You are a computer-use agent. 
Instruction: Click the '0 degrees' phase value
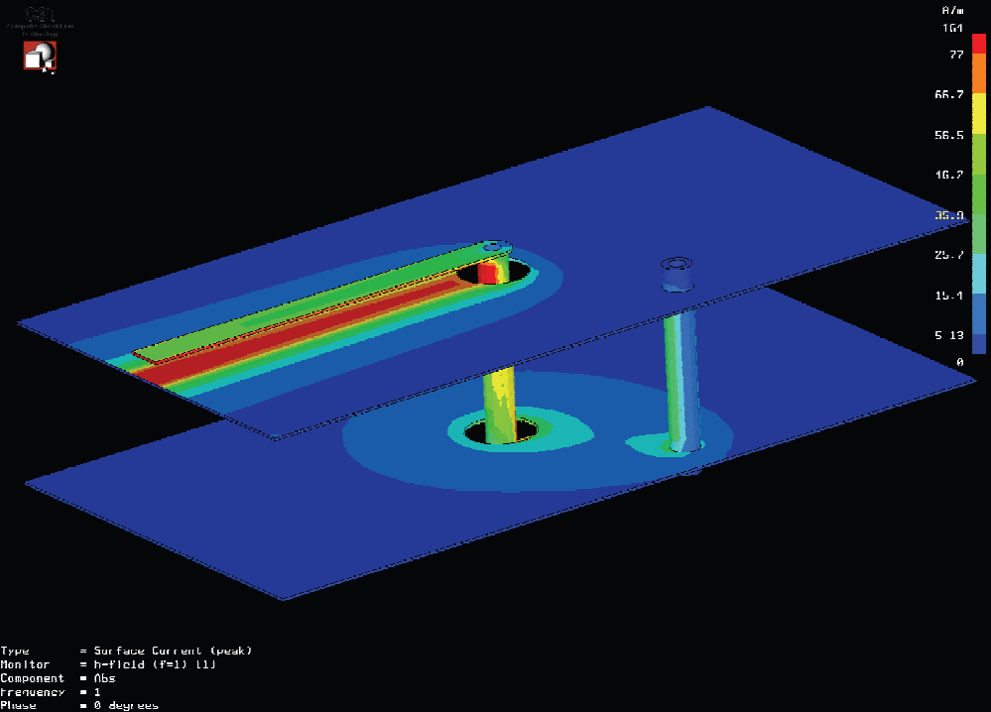(x=126, y=706)
